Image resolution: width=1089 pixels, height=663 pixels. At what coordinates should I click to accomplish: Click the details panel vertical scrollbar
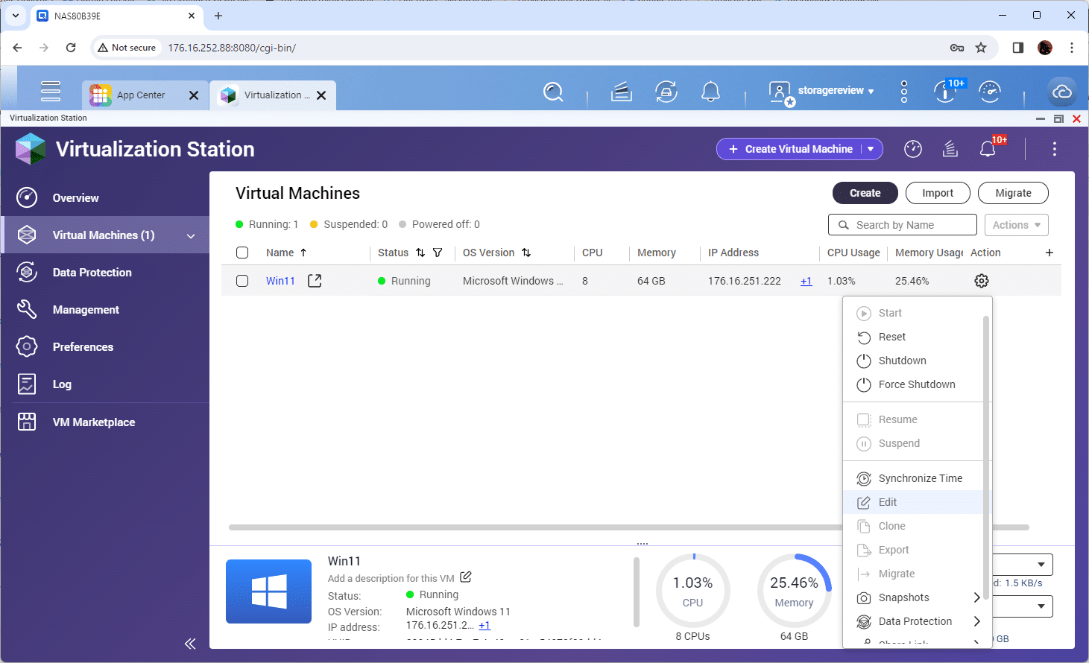(x=637, y=592)
